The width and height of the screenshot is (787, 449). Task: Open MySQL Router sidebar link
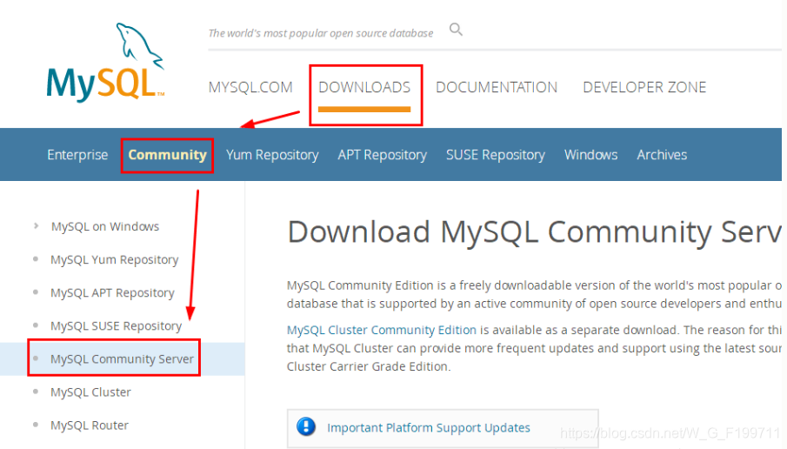pos(90,426)
